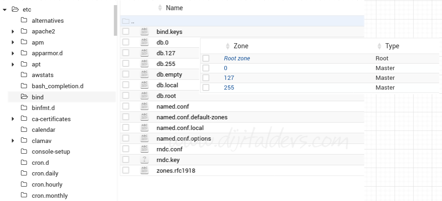Click the sort arrows icon beside Name
Screen dimensions: 442x201
tap(160, 8)
